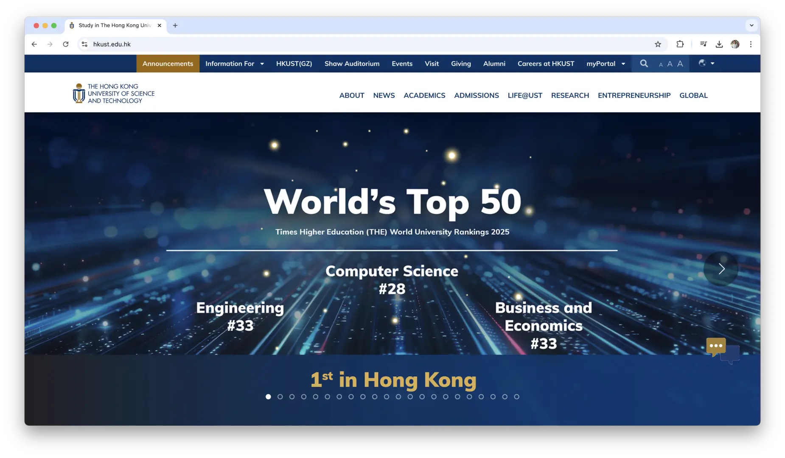Click the HKUST logo
This screenshot has height=458, width=785.
[113, 93]
